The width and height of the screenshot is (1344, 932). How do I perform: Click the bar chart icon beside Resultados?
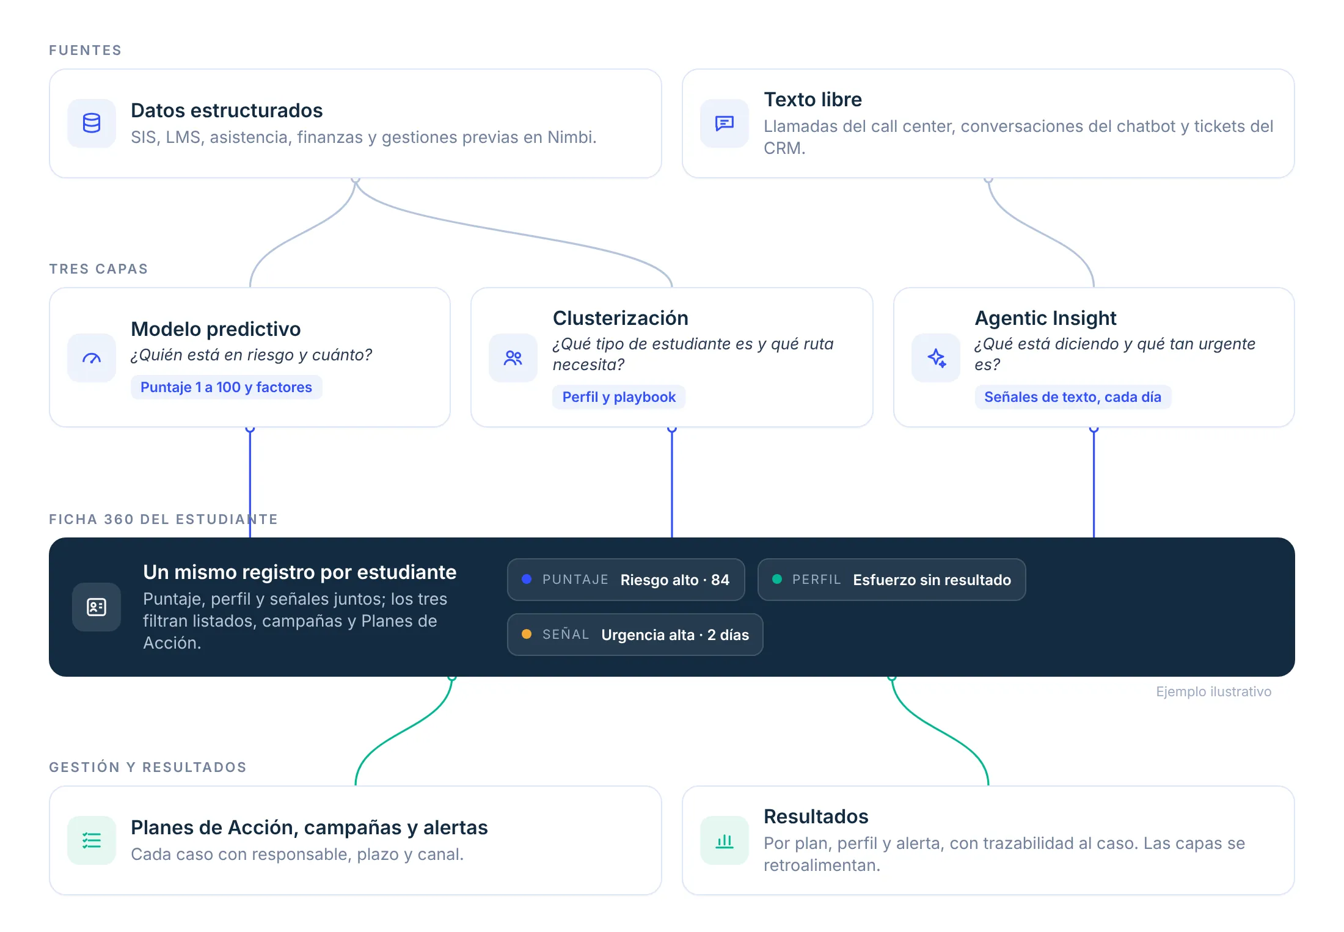click(725, 840)
